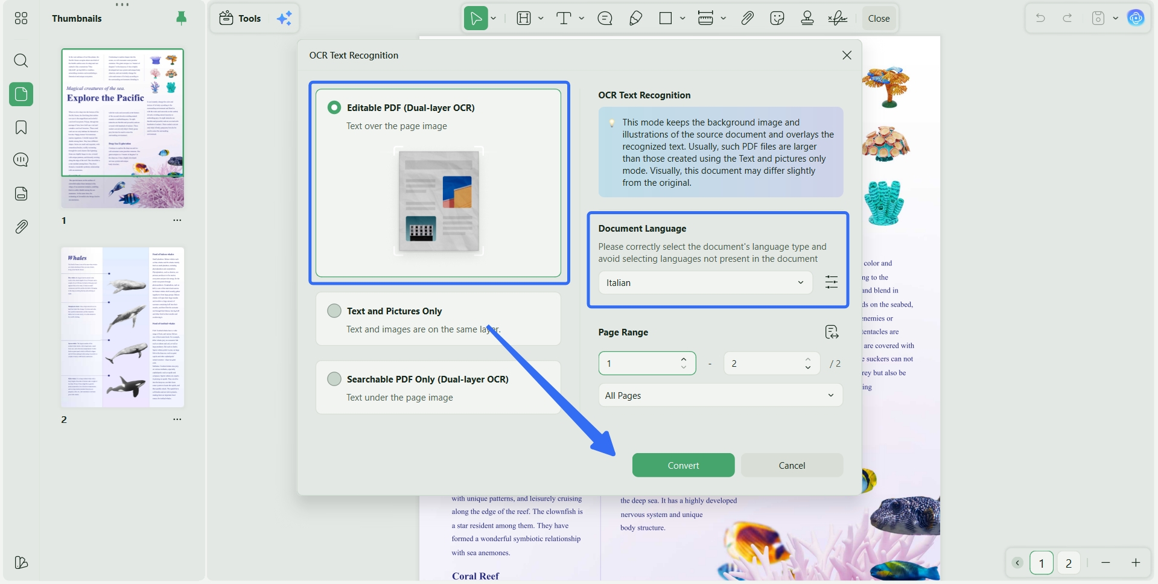Image resolution: width=1158 pixels, height=584 pixels.
Task: Select the sticker tool icon
Action: 777,18
